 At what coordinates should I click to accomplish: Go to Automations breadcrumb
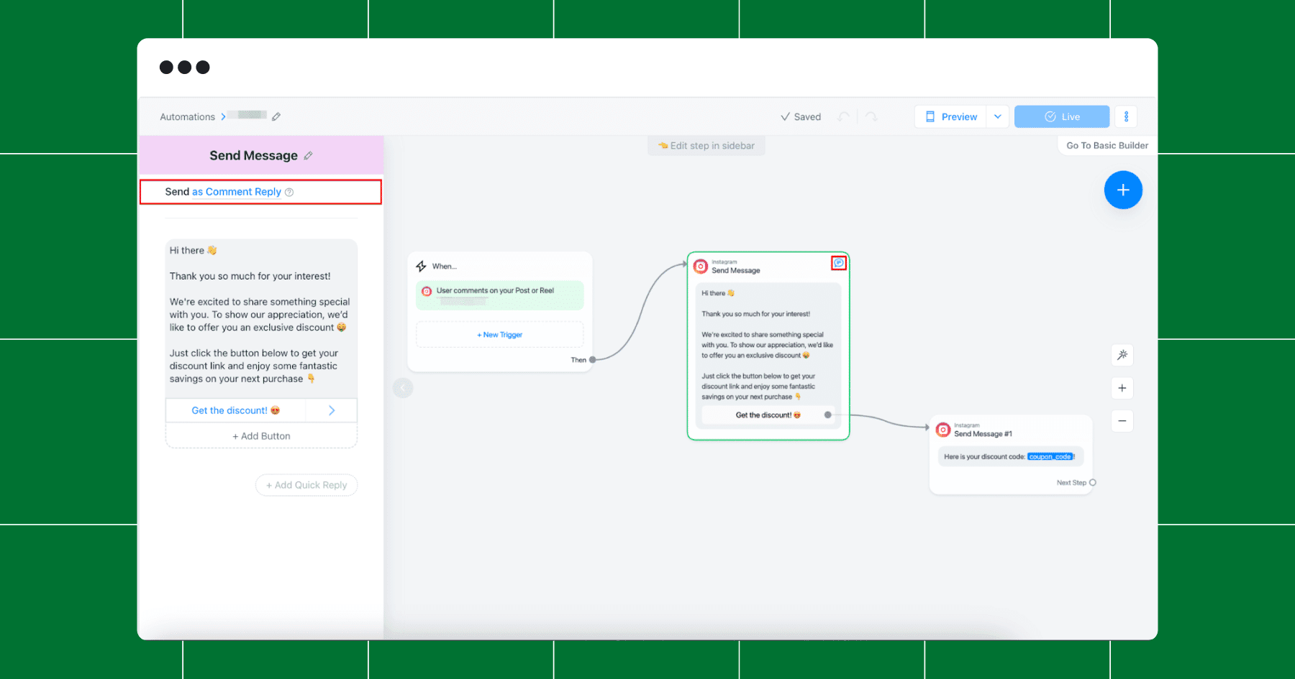tap(187, 116)
